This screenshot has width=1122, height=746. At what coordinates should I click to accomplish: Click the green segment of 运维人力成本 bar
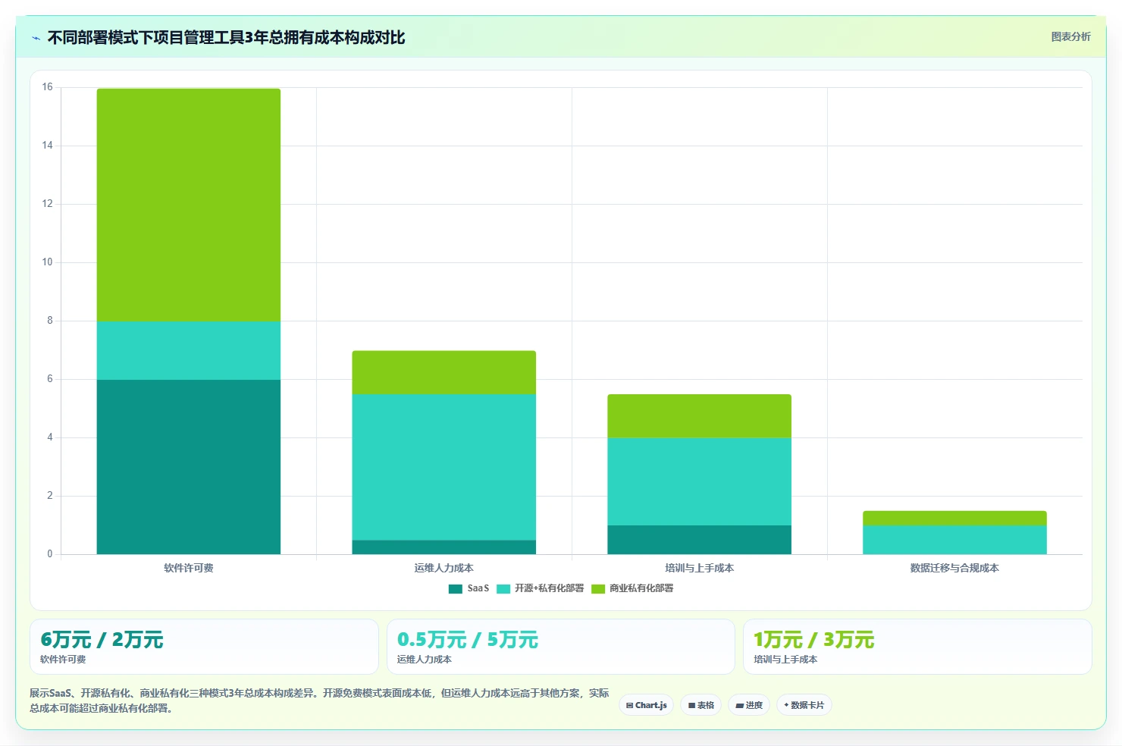[444, 372]
